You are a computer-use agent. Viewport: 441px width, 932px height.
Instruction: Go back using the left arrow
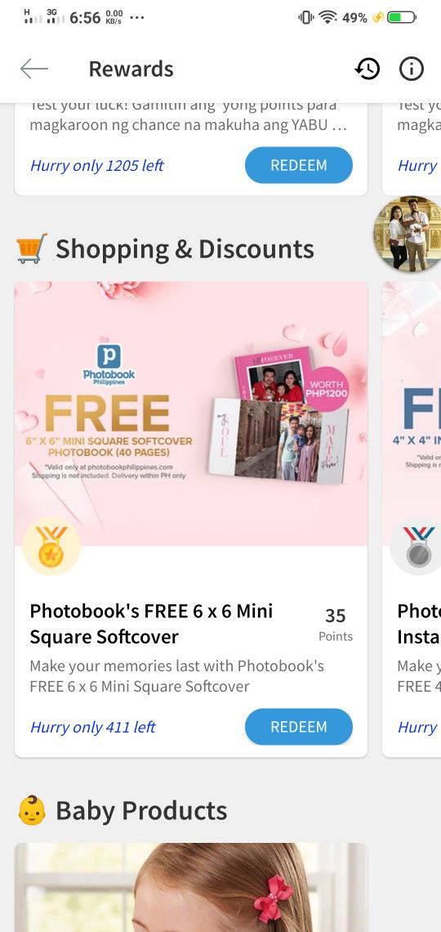tap(33, 69)
